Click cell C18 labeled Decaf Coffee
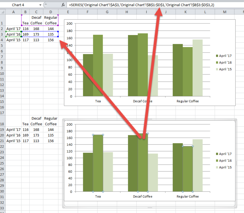This screenshot has width=244, height=213. 36,121
